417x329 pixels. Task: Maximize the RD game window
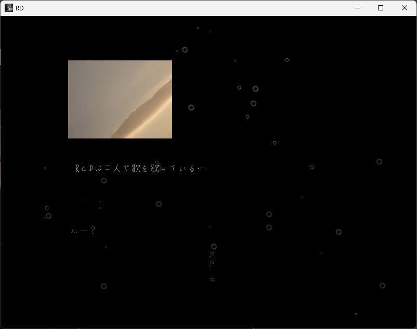[381, 8]
